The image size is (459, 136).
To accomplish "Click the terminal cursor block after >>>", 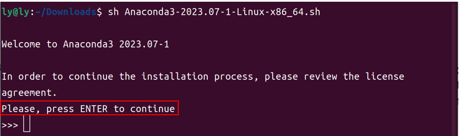I will tap(27, 125).
